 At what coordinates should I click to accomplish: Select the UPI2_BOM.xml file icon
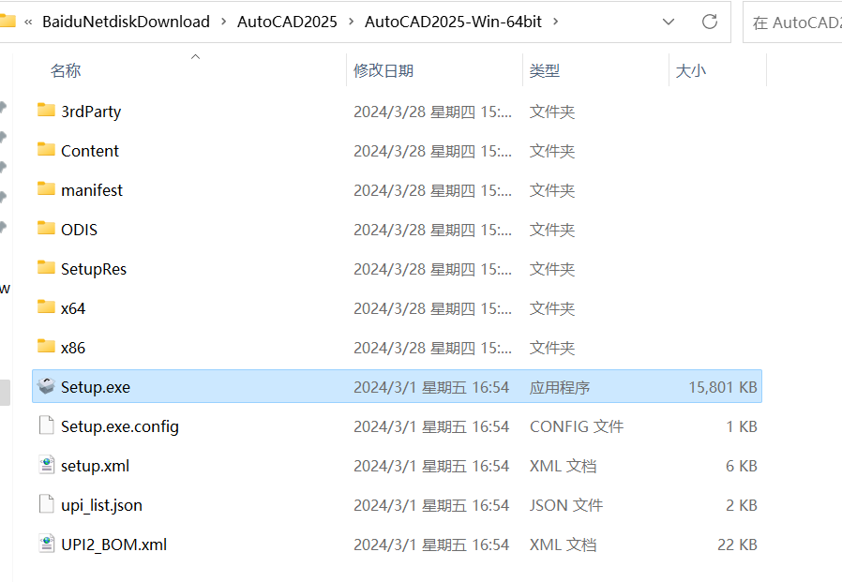coord(47,544)
